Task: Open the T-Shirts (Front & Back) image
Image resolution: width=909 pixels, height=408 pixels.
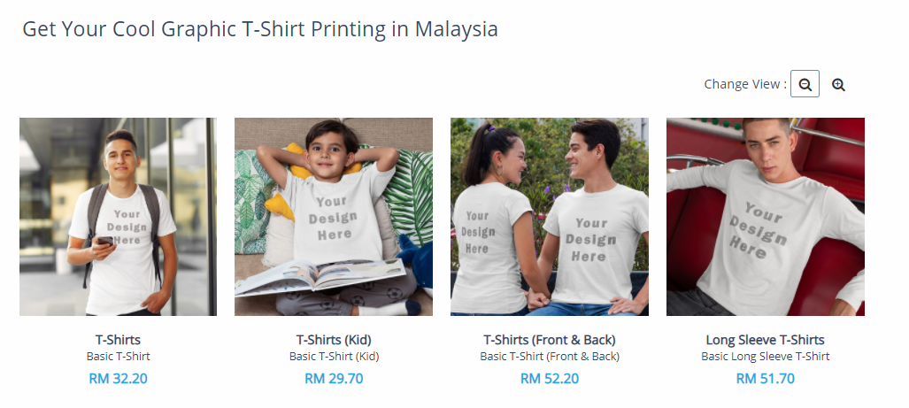Action: coord(550,217)
